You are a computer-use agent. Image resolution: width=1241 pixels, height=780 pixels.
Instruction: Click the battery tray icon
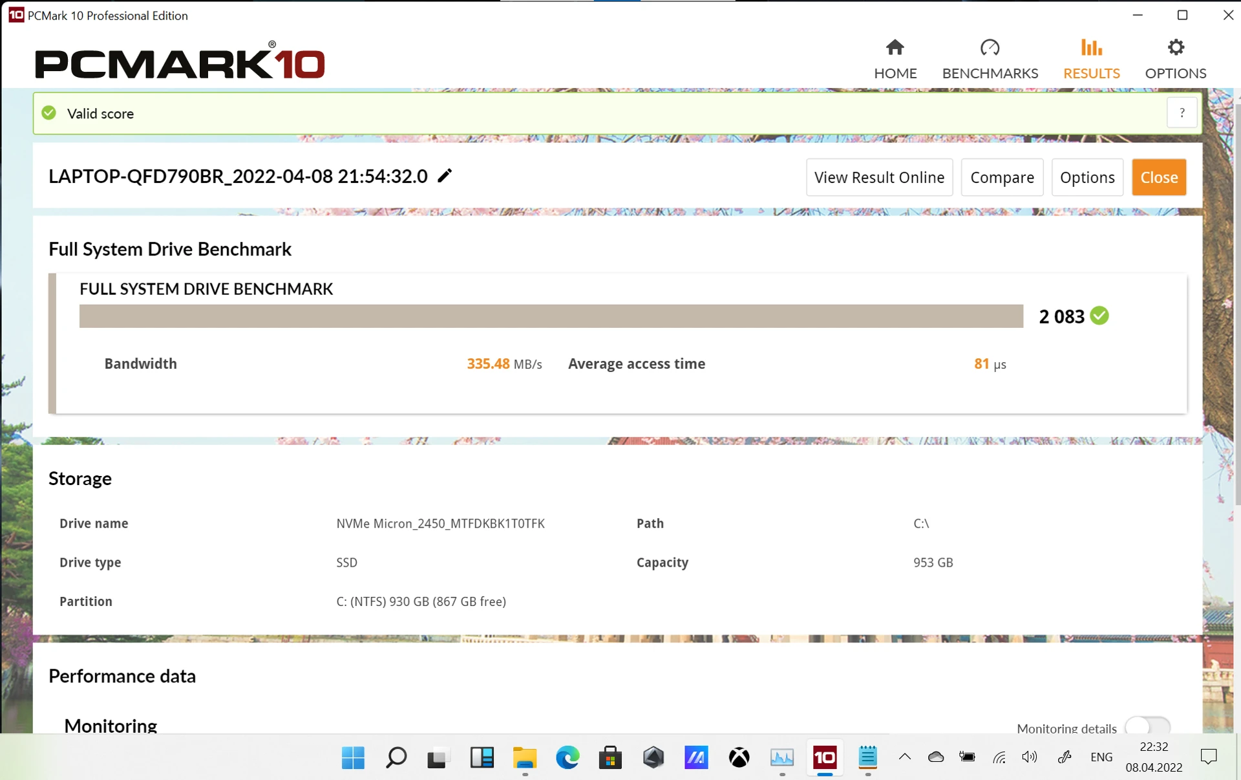click(x=967, y=757)
